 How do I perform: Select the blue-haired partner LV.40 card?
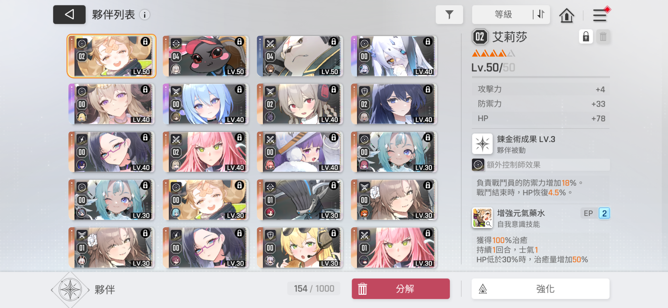[206, 104]
